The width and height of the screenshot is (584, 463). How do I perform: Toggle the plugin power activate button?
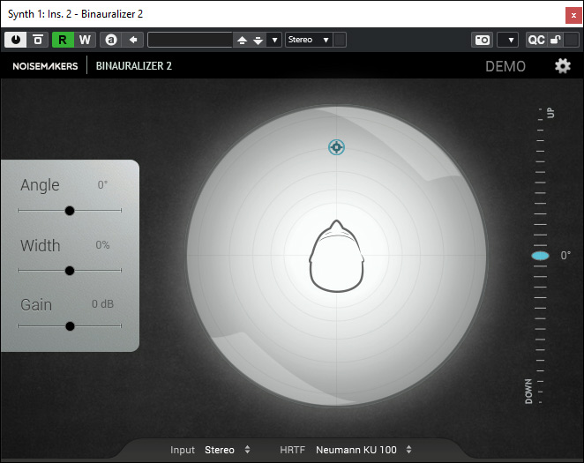click(x=16, y=40)
